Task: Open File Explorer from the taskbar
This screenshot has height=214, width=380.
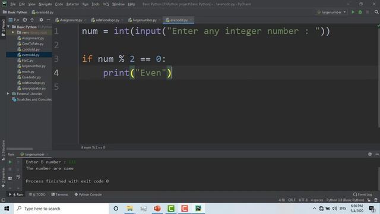Action: (129, 209)
